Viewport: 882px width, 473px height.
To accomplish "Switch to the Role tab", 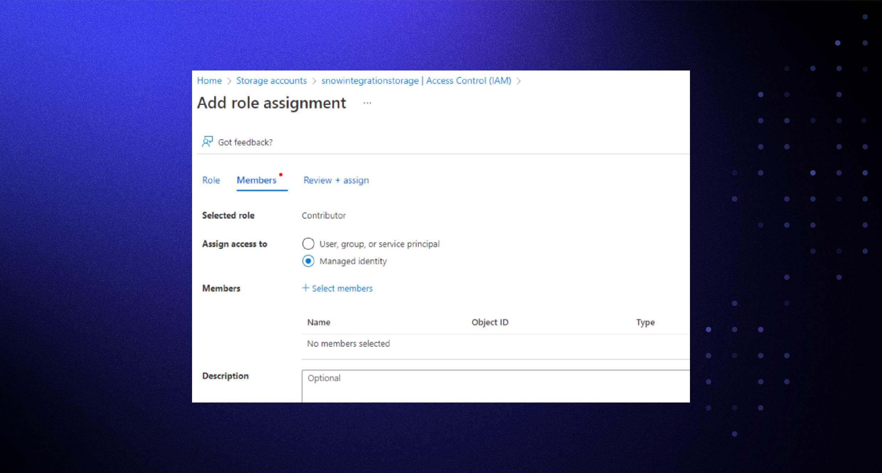I will click(211, 180).
